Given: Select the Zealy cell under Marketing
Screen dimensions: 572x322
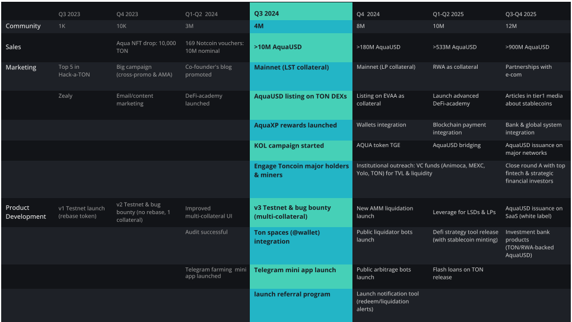Looking at the screenshot, I should click(67, 95).
